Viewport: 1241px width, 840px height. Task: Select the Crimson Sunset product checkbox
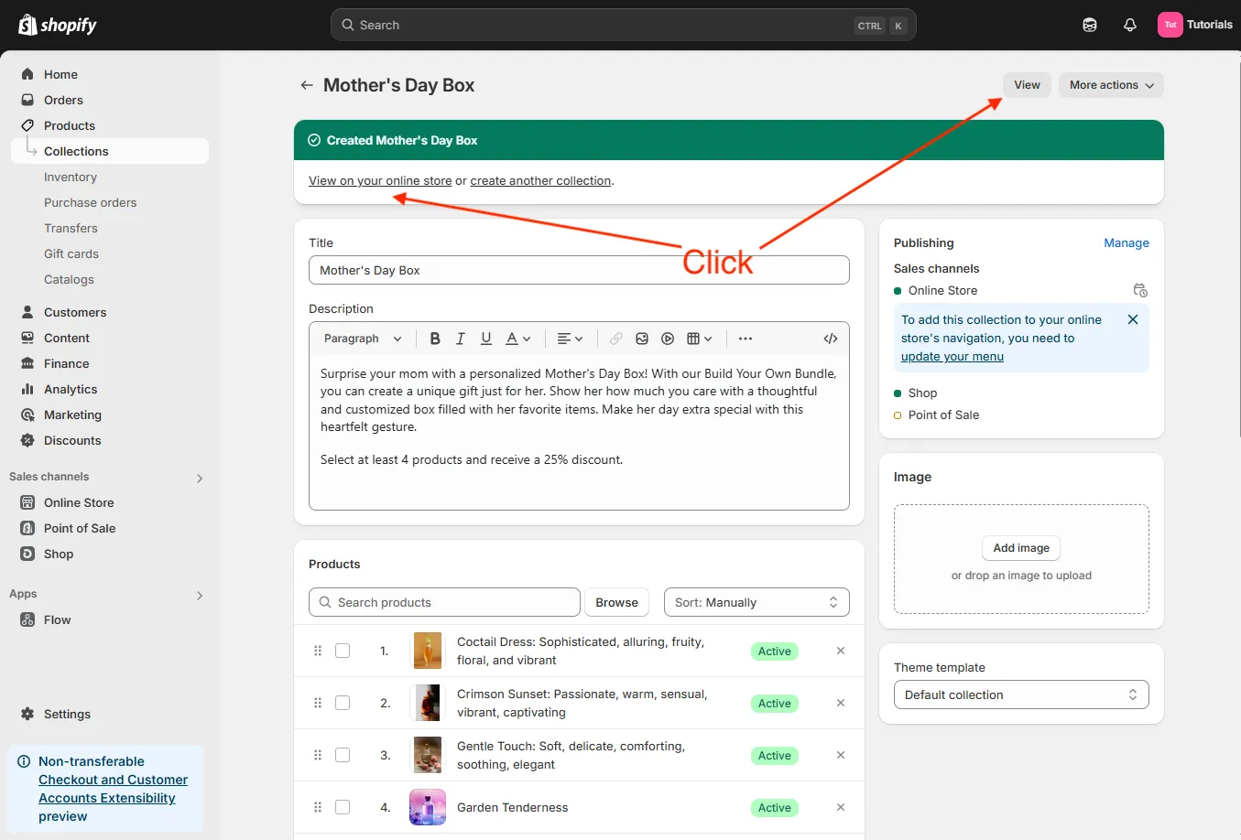click(343, 703)
